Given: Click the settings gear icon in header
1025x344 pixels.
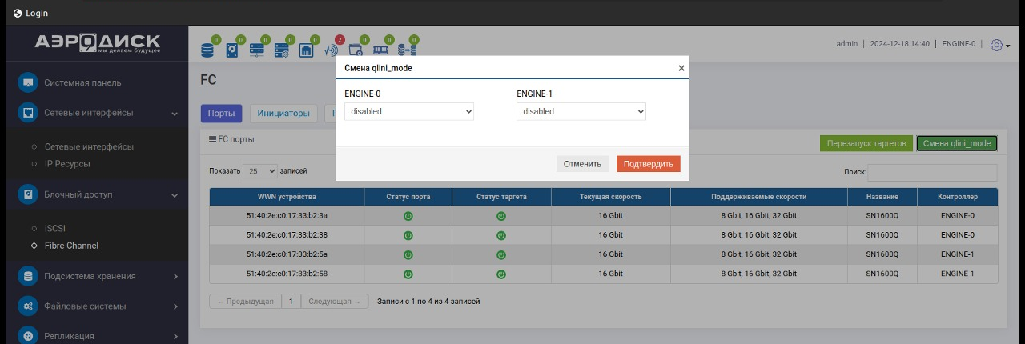Looking at the screenshot, I should coord(996,45).
